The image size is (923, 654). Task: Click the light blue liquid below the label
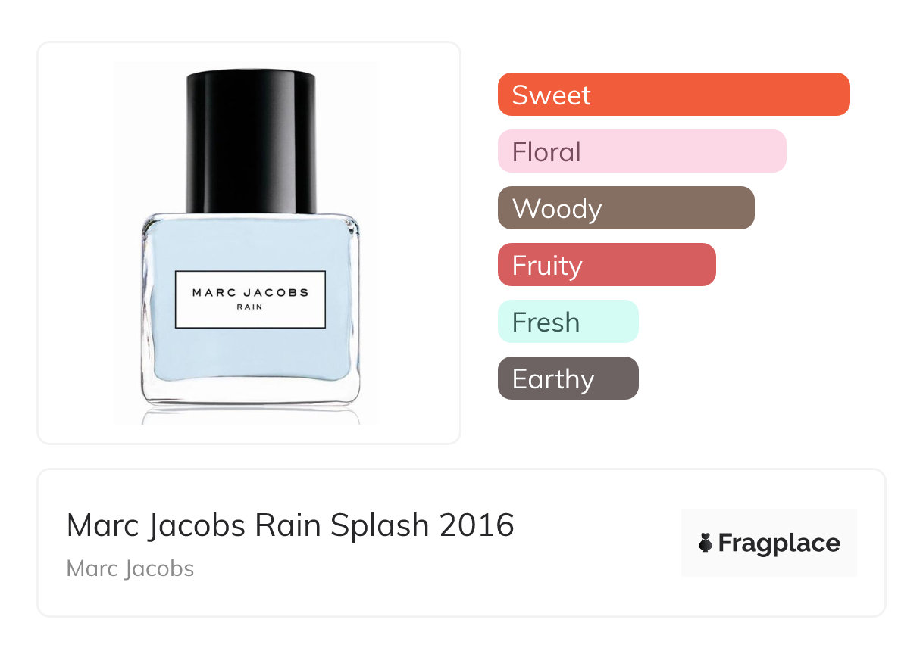click(x=250, y=354)
